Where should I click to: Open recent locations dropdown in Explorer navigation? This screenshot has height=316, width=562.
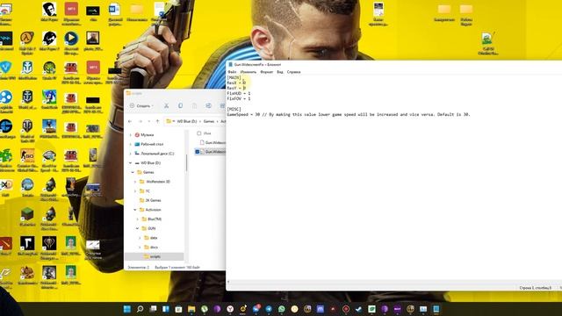point(148,121)
